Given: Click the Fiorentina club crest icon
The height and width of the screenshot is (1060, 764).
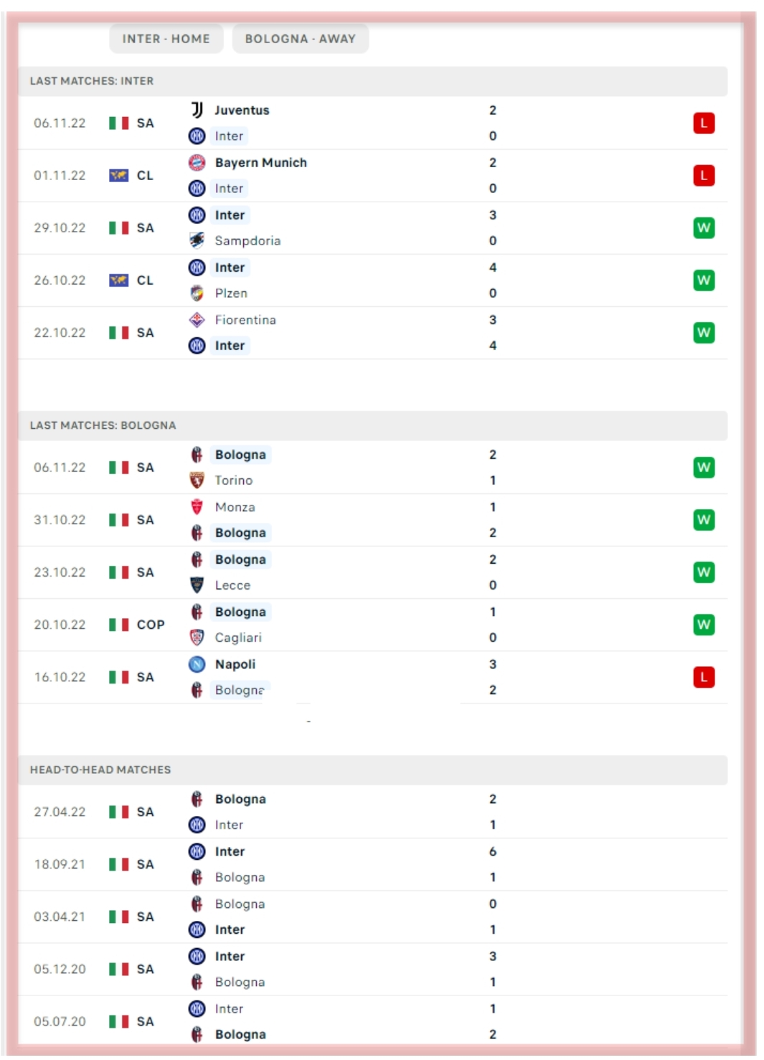Looking at the screenshot, I should (197, 320).
